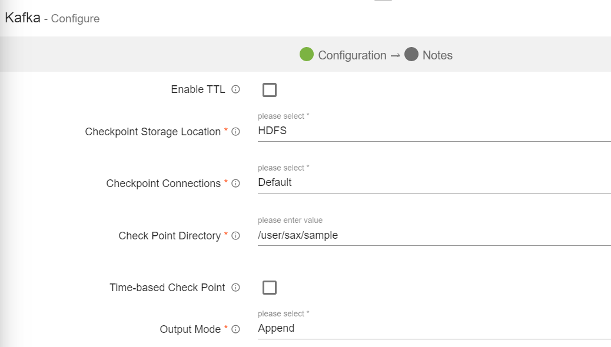Enable the TTL checkbox
Screen dimensions: 611x347
pyautogui.click(x=270, y=90)
